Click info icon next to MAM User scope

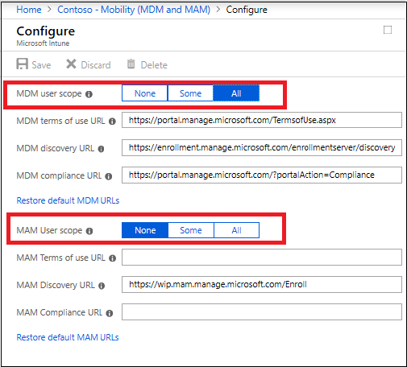(89, 231)
